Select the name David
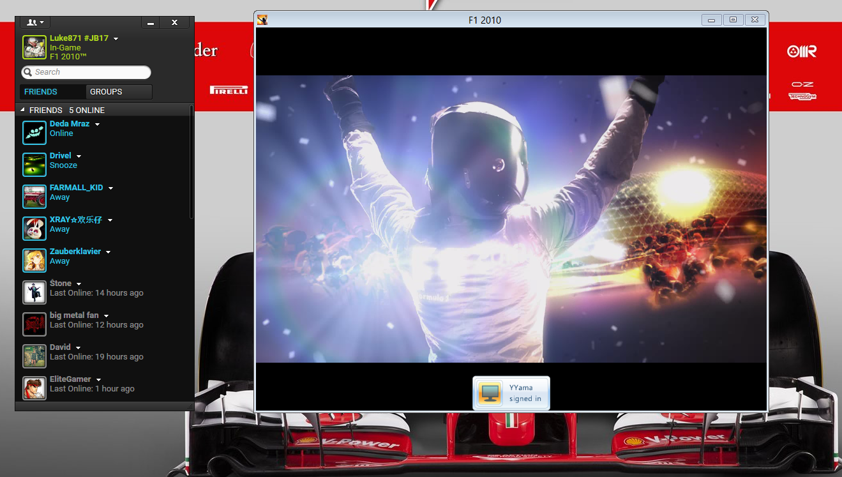 point(60,347)
